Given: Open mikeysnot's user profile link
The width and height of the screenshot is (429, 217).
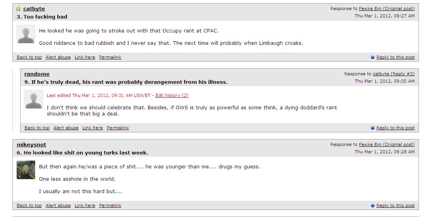Looking at the screenshot, I should pyautogui.click(x=31, y=145).
